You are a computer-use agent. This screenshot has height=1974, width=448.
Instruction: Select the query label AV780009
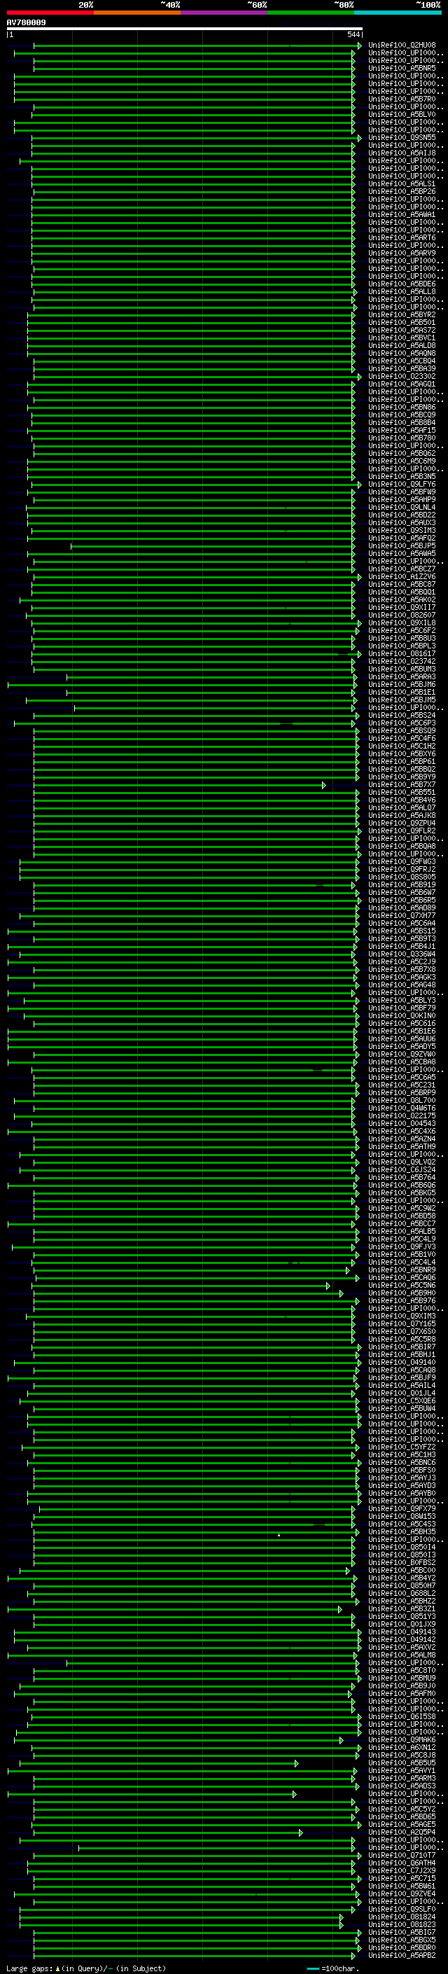coord(26,22)
